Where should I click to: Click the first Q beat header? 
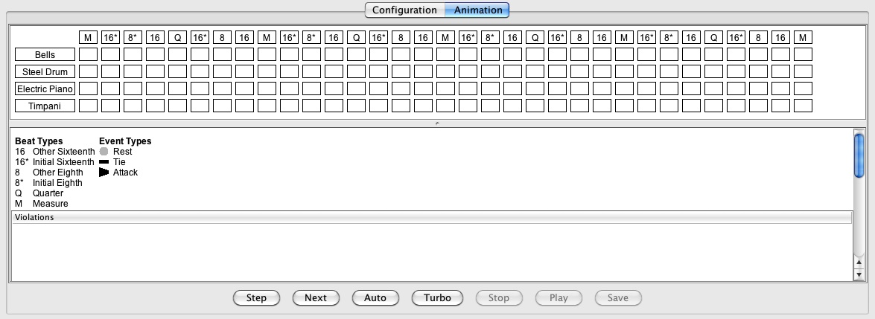tap(177, 37)
